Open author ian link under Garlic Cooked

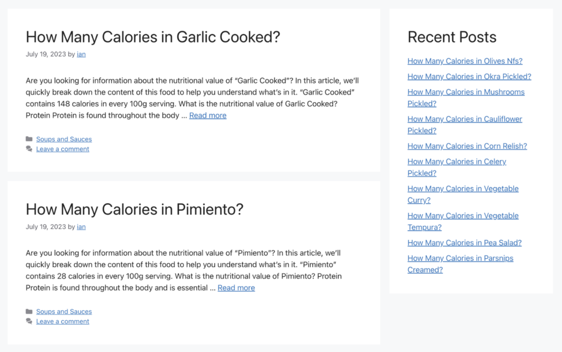tap(81, 54)
